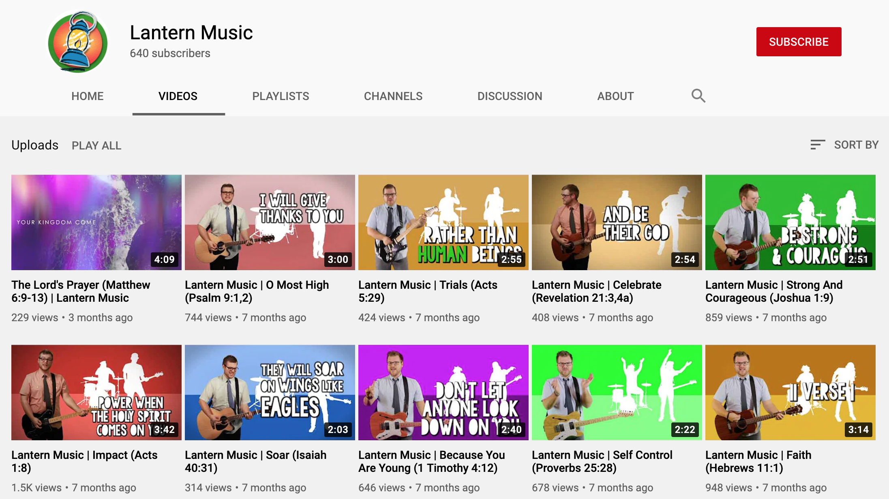Open the Discussion tab

coord(510,96)
